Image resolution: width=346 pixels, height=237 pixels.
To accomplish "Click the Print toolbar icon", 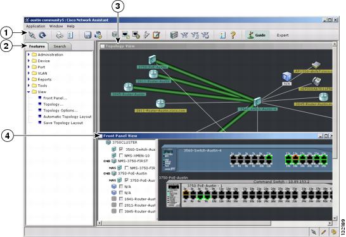I will point(60,35).
